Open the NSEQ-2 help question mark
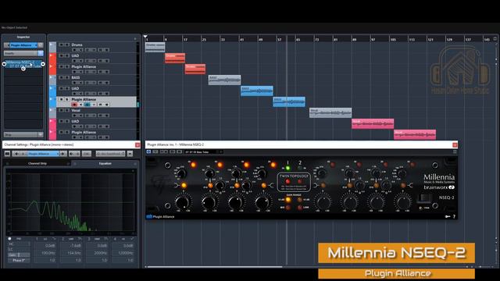The image size is (500, 281). [x=454, y=217]
